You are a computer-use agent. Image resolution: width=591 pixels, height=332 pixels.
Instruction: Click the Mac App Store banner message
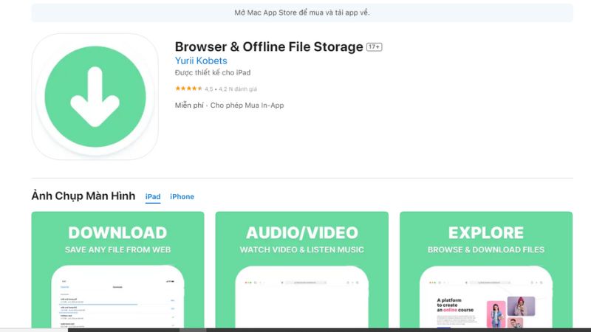tap(302, 13)
